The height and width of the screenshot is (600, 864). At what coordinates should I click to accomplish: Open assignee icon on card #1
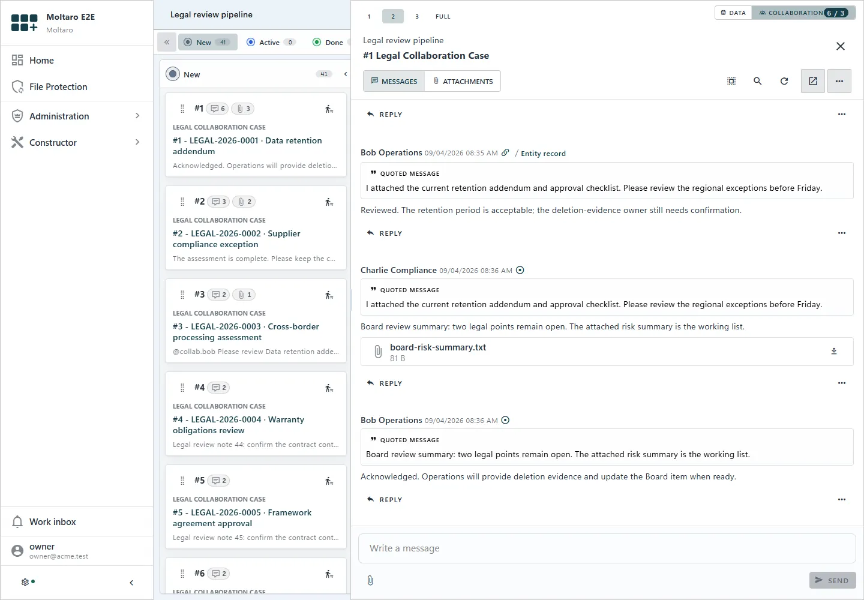(x=329, y=109)
